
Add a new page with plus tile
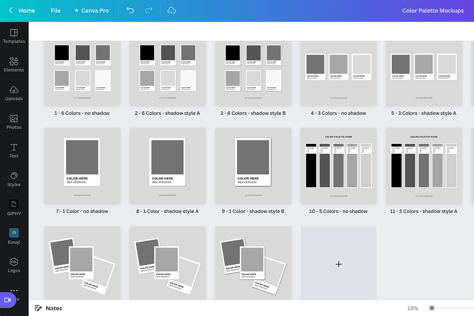pos(339,264)
